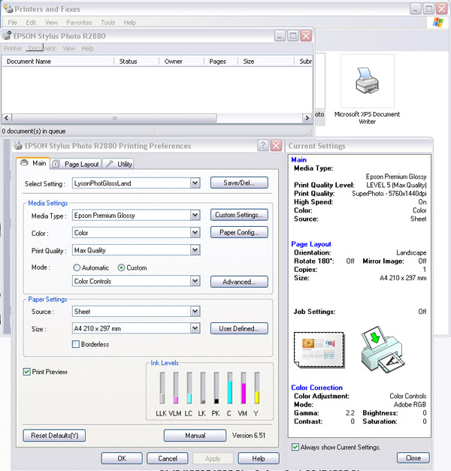The image size is (451, 471).
Task: Switch to the Main tab
Action: coord(33,163)
